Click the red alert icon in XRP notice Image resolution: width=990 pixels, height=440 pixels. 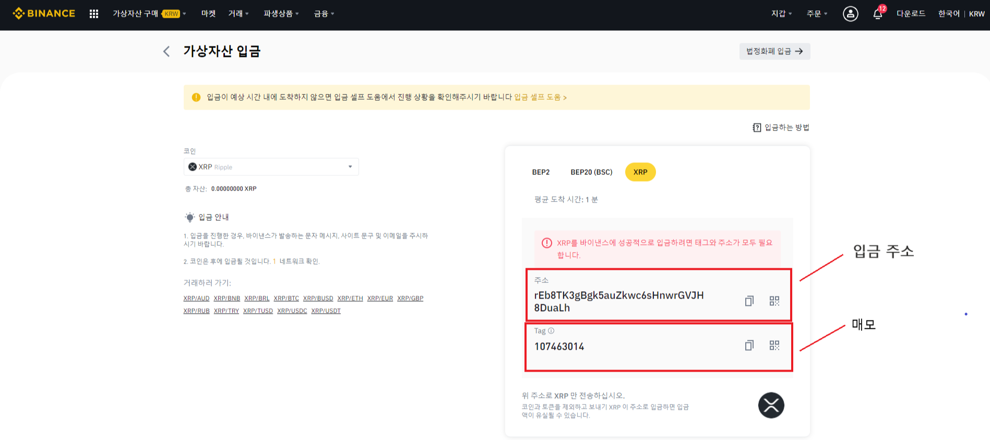click(546, 243)
